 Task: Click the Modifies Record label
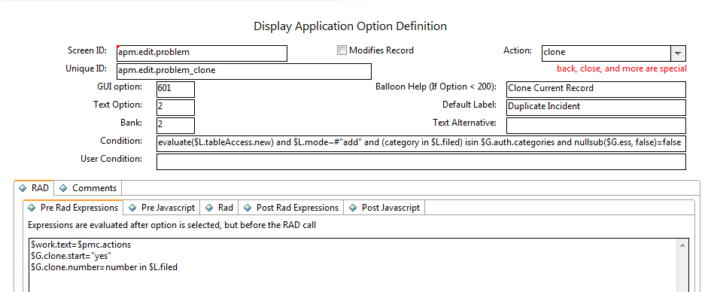coord(381,50)
